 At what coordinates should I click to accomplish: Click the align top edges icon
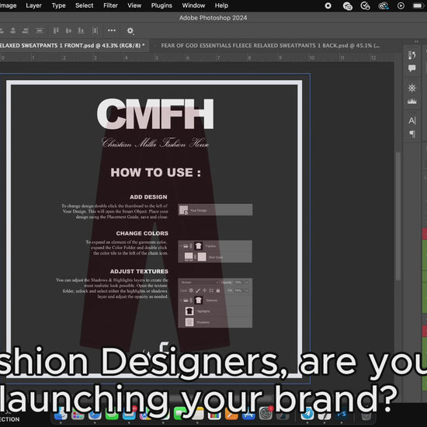click(56, 31)
